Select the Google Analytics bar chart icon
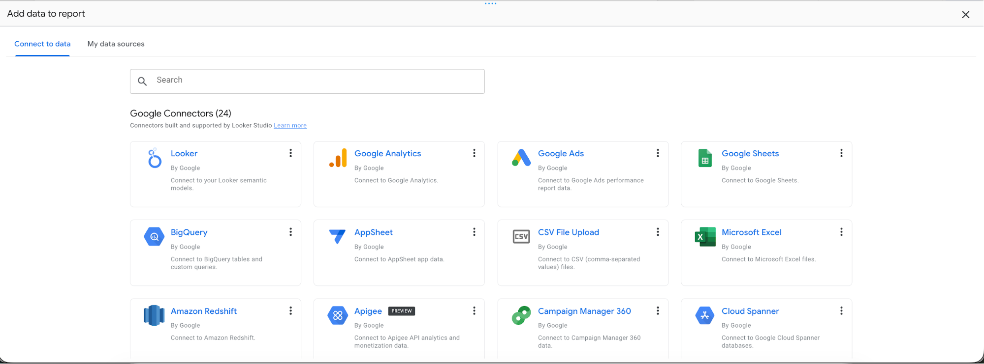Image resolution: width=984 pixels, height=364 pixels. [x=338, y=158]
